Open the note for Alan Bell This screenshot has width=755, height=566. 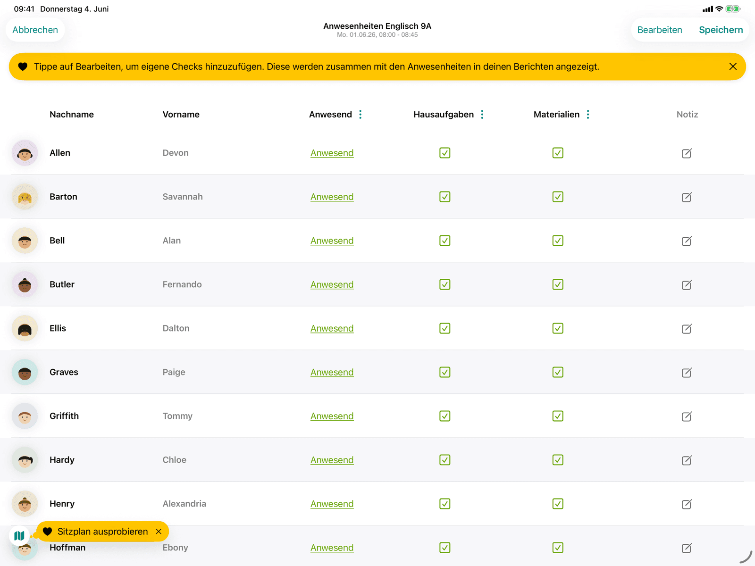pyautogui.click(x=687, y=241)
